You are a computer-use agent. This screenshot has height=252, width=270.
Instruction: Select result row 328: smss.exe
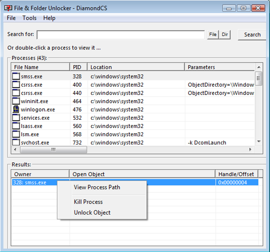135,182
